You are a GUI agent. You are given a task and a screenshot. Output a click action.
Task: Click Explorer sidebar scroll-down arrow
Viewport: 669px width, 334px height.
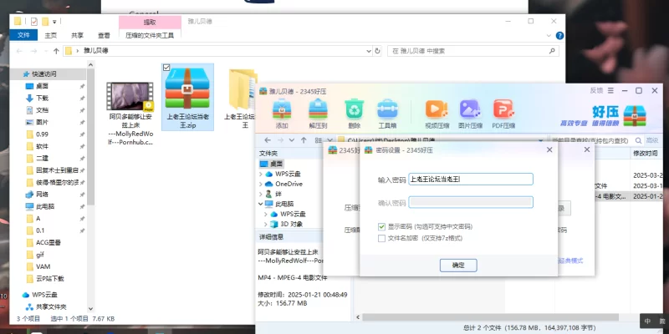point(90,308)
